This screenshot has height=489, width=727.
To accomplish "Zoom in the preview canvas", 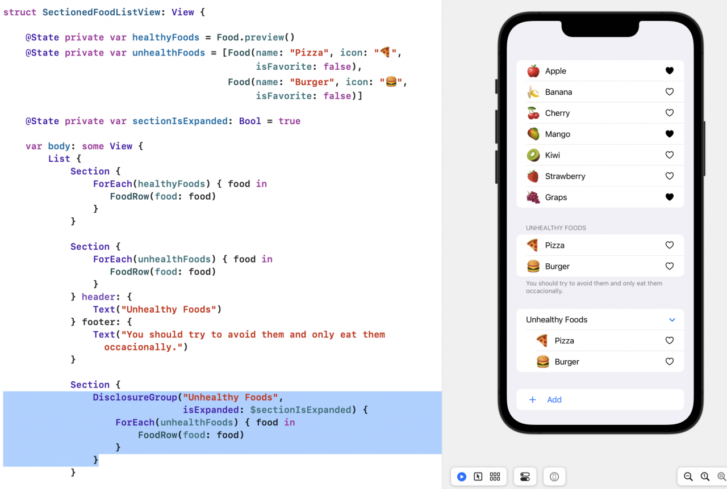I will point(720,477).
